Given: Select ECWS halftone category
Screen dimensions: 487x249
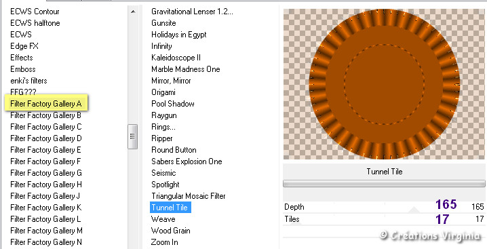Looking at the screenshot, I should (x=35, y=23).
